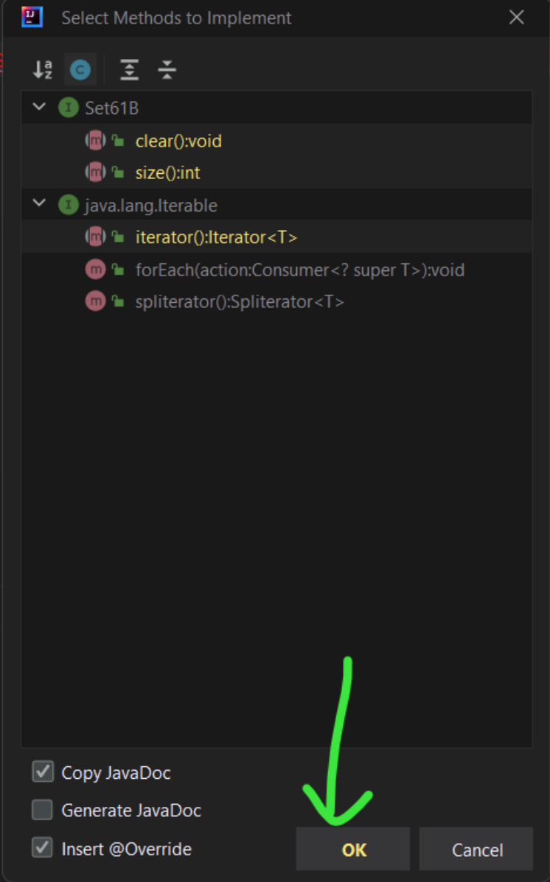
Task: Click the interface icon next to Set61B
Action: click(67, 107)
